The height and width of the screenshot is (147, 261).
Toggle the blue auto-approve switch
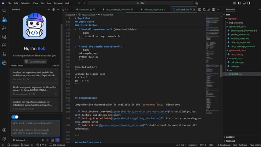pyautogui.click(x=15, y=117)
